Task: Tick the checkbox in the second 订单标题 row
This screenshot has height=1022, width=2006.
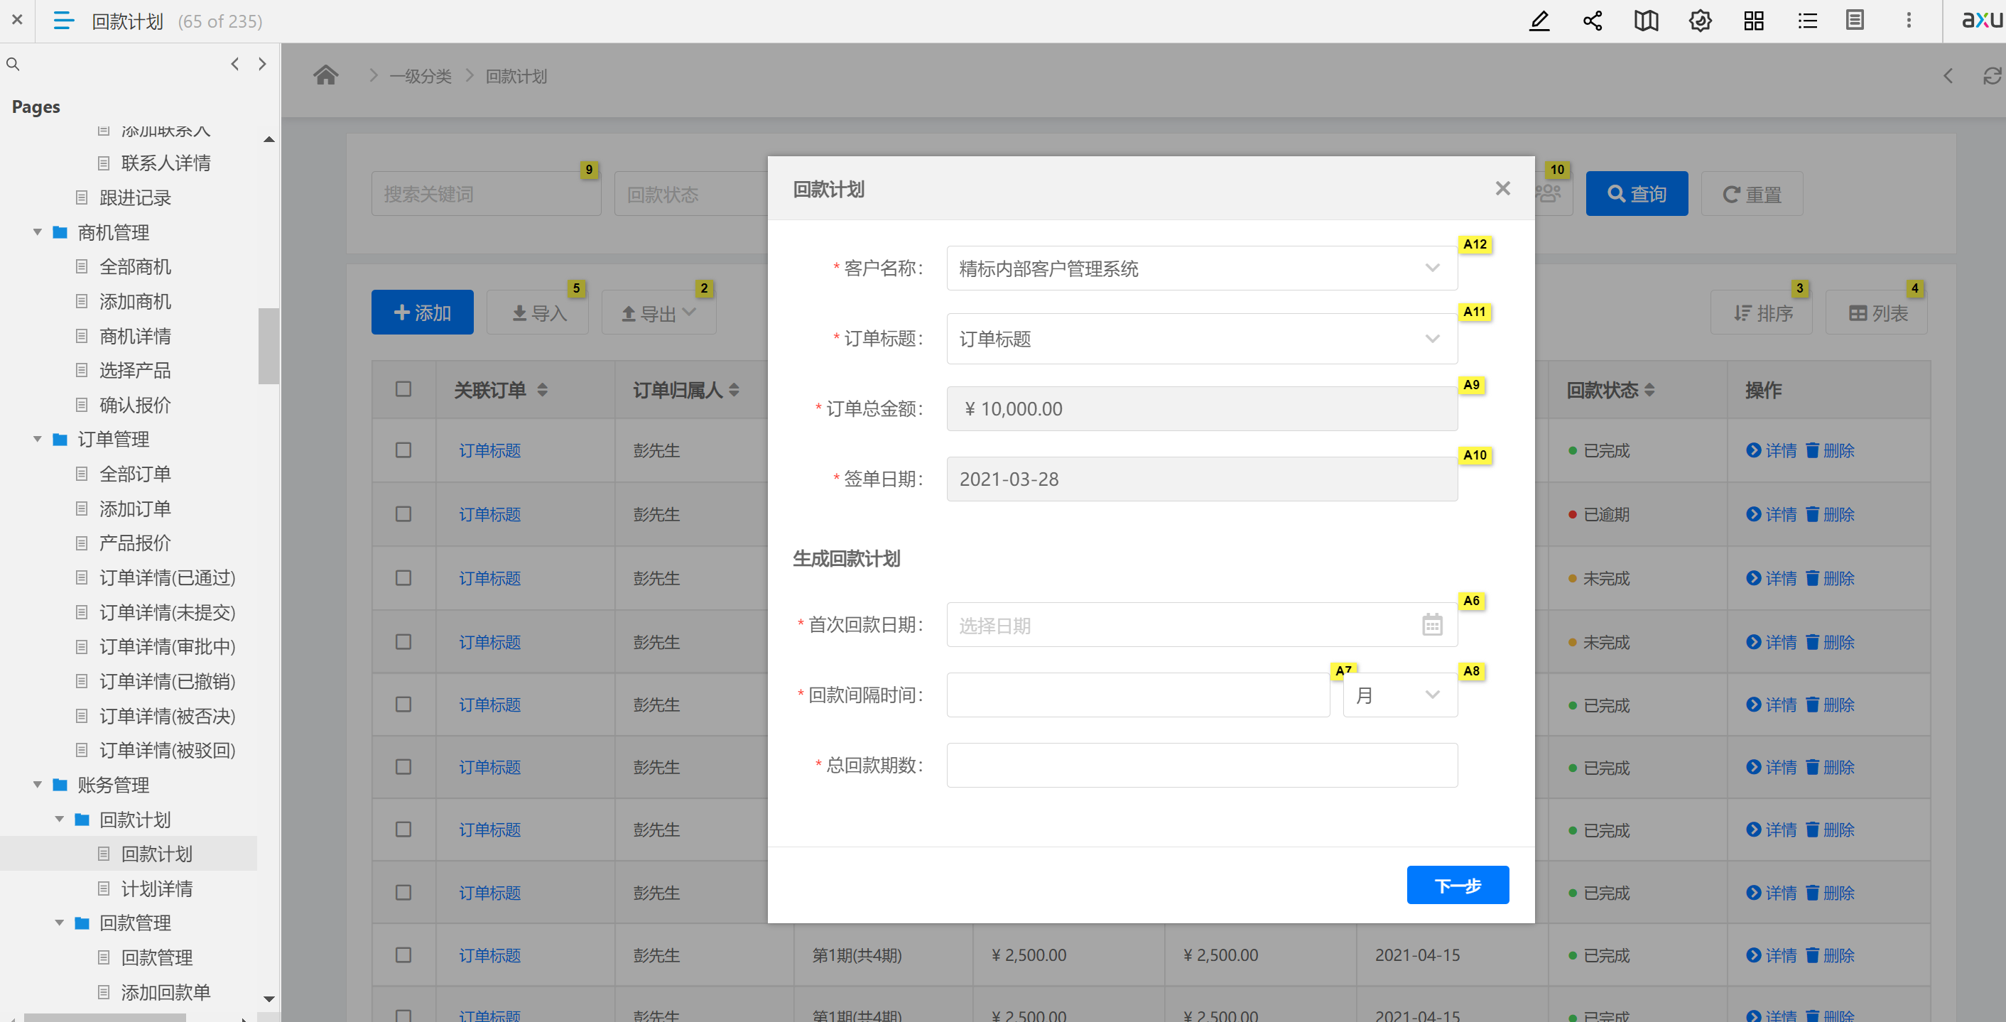Action: click(403, 513)
